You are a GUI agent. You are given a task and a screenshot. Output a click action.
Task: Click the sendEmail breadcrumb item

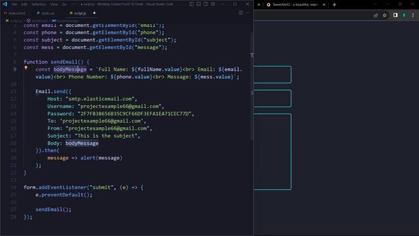[37, 20]
